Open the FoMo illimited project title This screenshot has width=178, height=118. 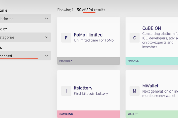[88, 35]
